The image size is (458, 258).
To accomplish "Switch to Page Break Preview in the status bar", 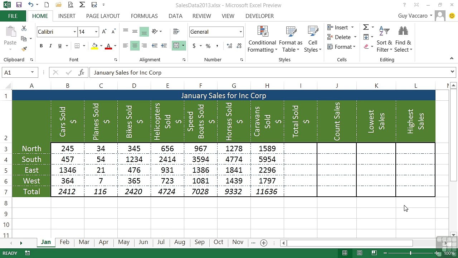I will click(374, 253).
